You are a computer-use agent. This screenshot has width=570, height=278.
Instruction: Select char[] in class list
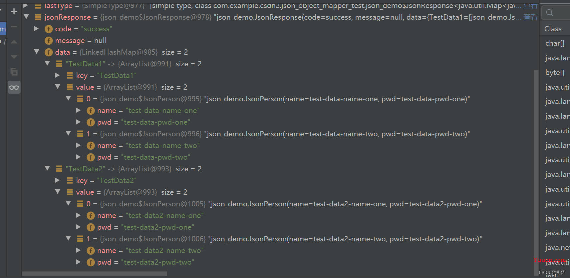point(555,43)
